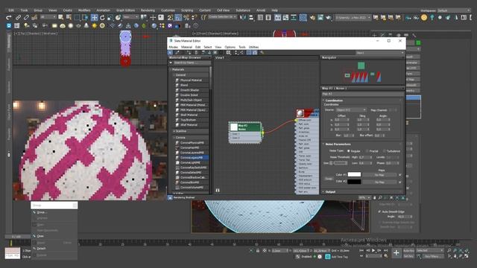Select Physical Material in browser list
The image size is (477, 268).
192,80
